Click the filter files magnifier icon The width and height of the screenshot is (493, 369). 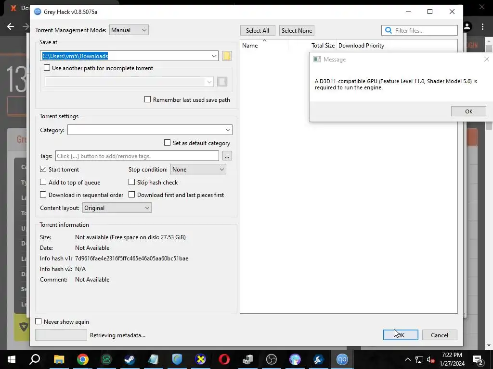pos(389,30)
